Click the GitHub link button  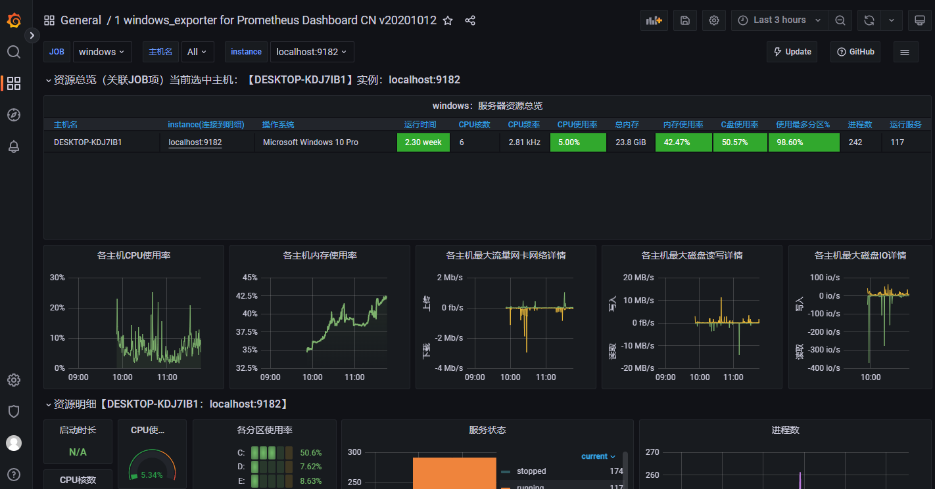(x=855, y=52)
